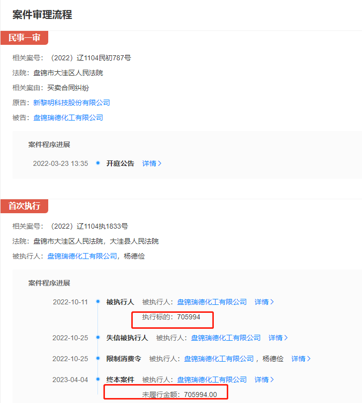This screenshot has height=403, width=362.
Task: Open 详情 for 失信被执行人 entry
Action: click(x=278, y=338)
